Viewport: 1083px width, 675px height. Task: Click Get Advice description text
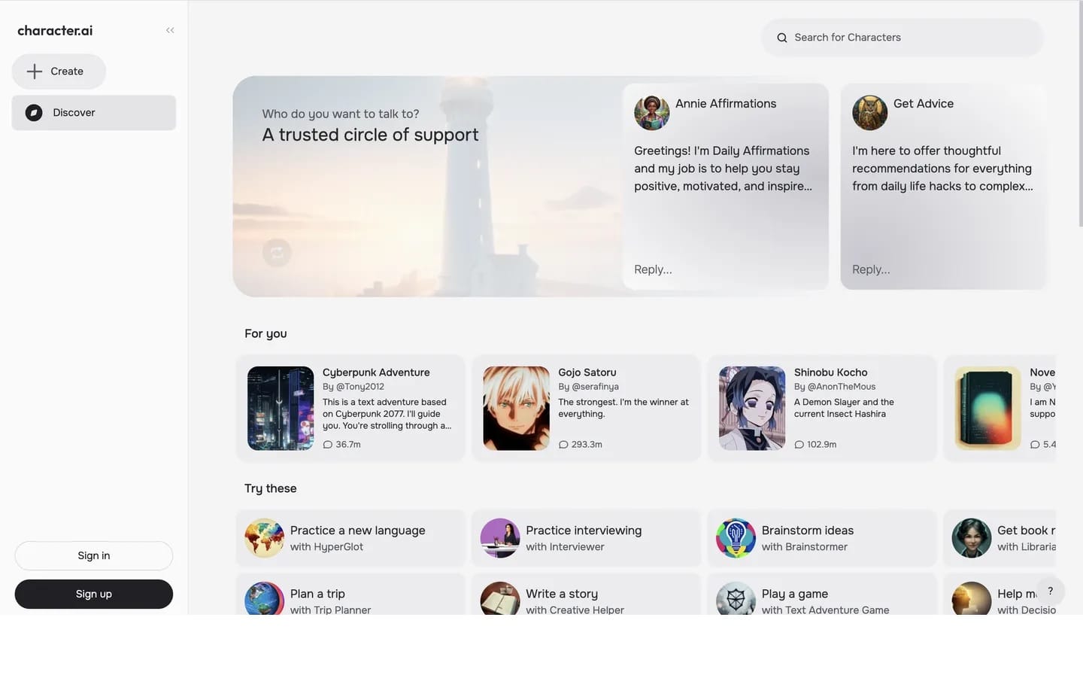point(942,169)
